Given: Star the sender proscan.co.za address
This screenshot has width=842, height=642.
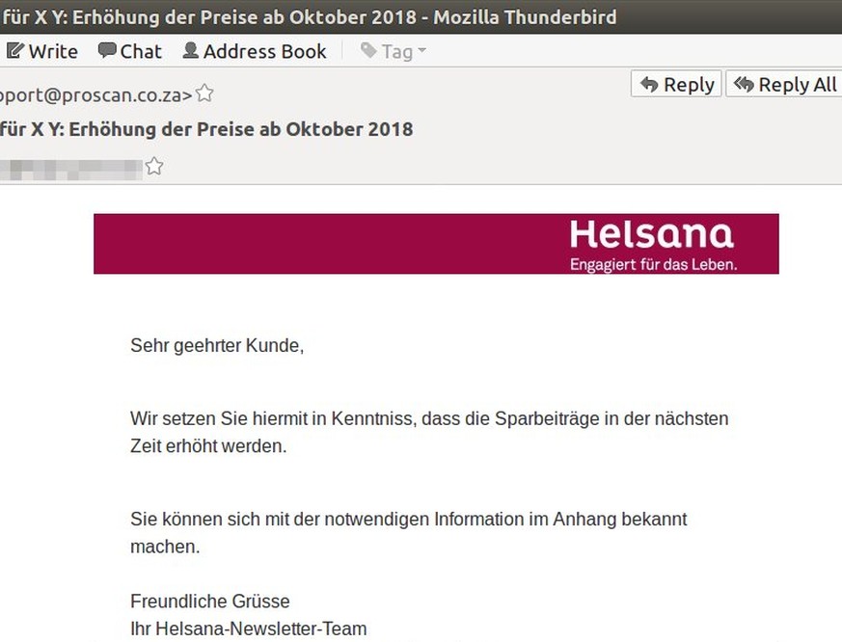Looking at the screenshot, I should tap(204, 94).
